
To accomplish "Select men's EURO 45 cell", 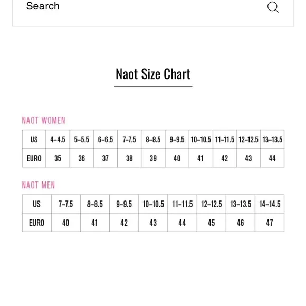I will [x=212, y=223].
